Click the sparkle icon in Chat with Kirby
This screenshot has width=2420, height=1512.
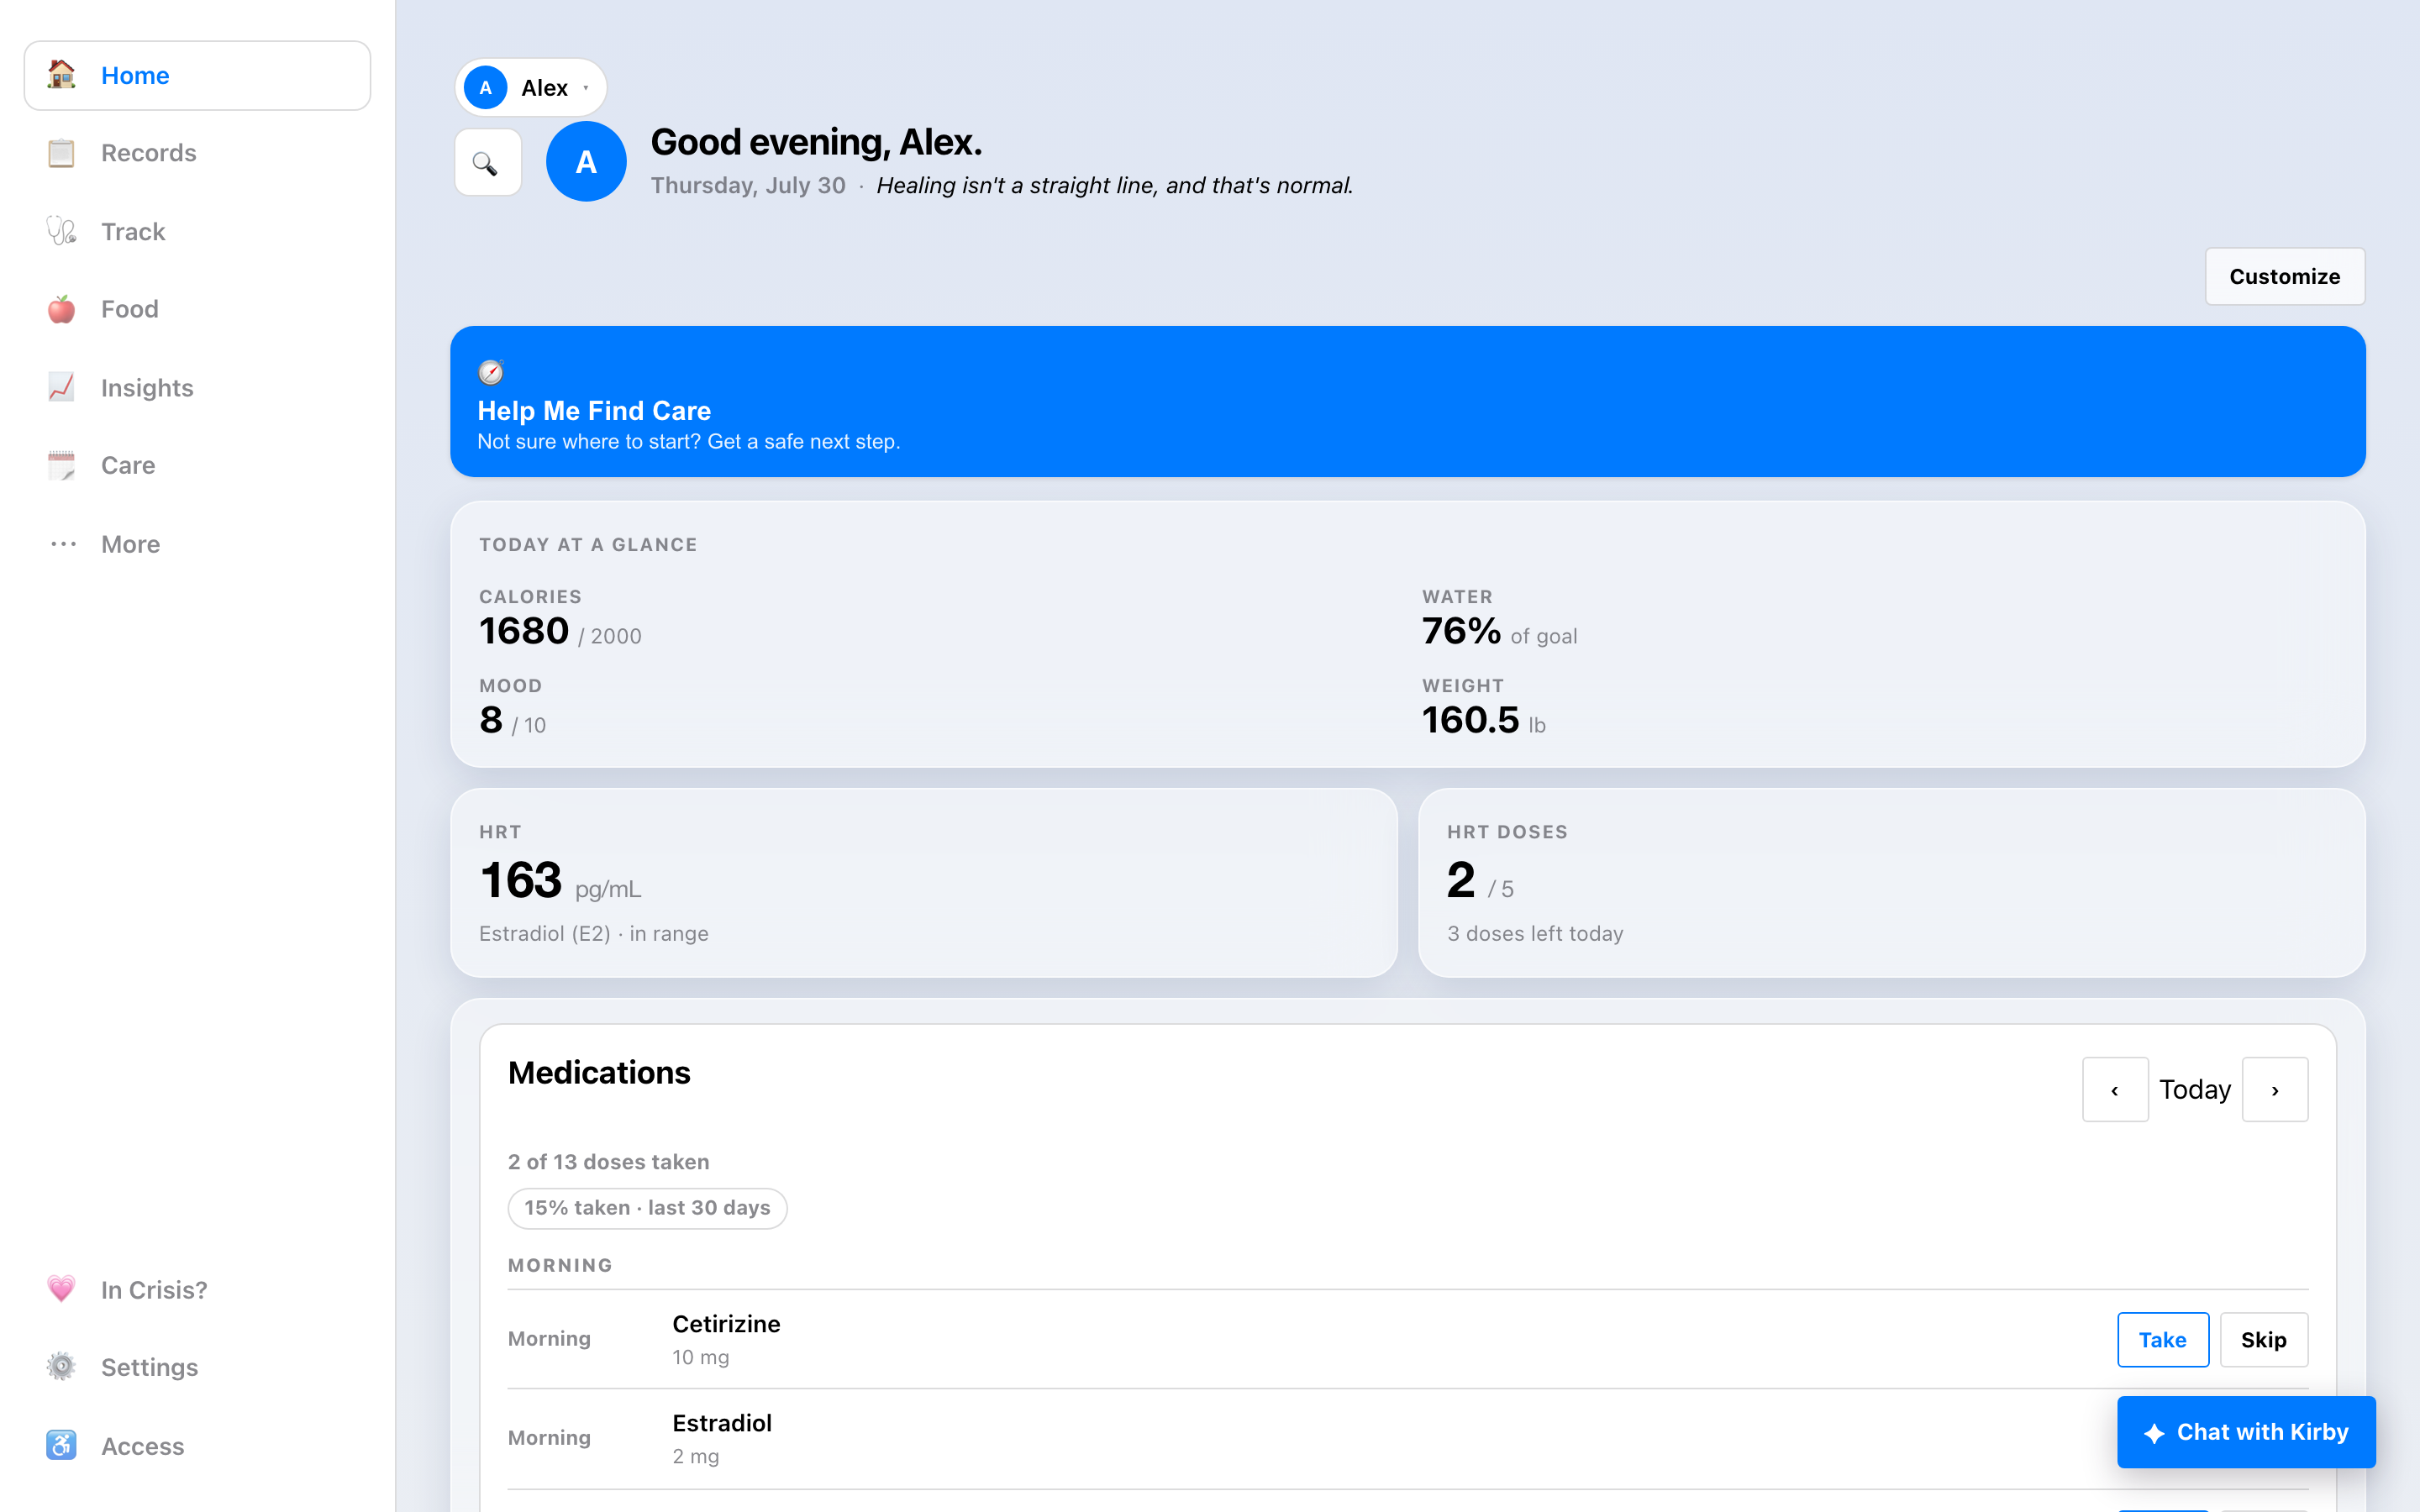(2154, 1433)
